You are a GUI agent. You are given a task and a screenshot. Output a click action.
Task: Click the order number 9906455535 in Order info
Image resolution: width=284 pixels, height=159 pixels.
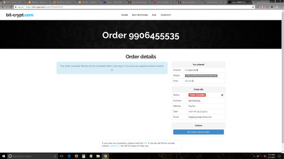(194, 101)
